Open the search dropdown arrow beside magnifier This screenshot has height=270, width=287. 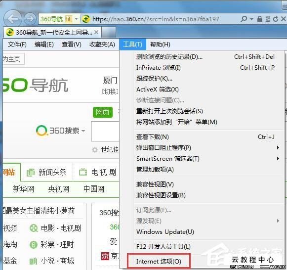(251, 19)
